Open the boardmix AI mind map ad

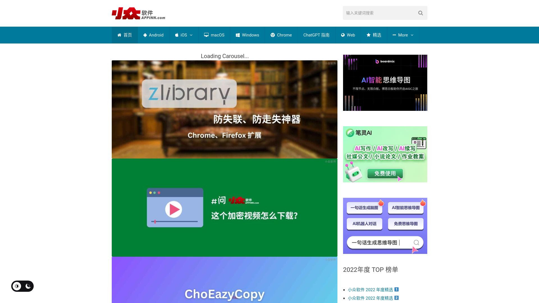pos(385,83)
